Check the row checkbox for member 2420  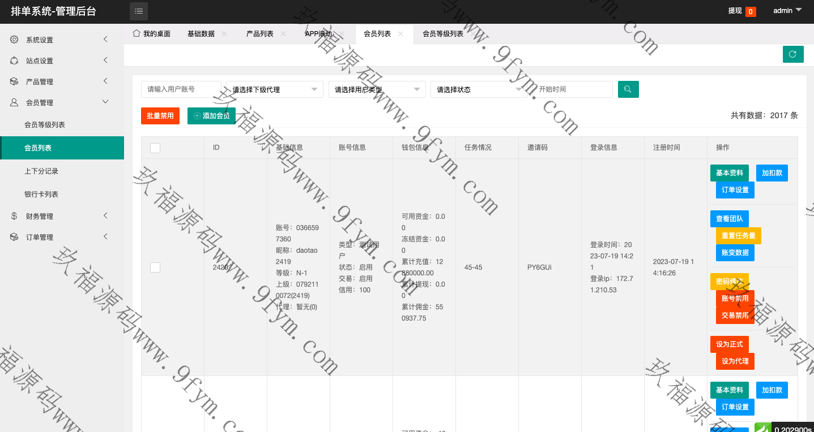(155, 267)
